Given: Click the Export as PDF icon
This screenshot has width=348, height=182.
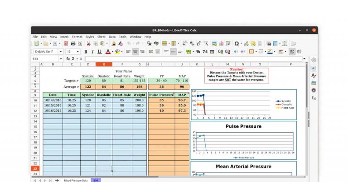Looking at the screenshot, I should point(66,43).
